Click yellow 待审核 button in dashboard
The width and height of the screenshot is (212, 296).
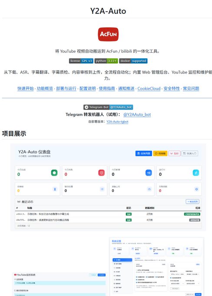(160, 154)
